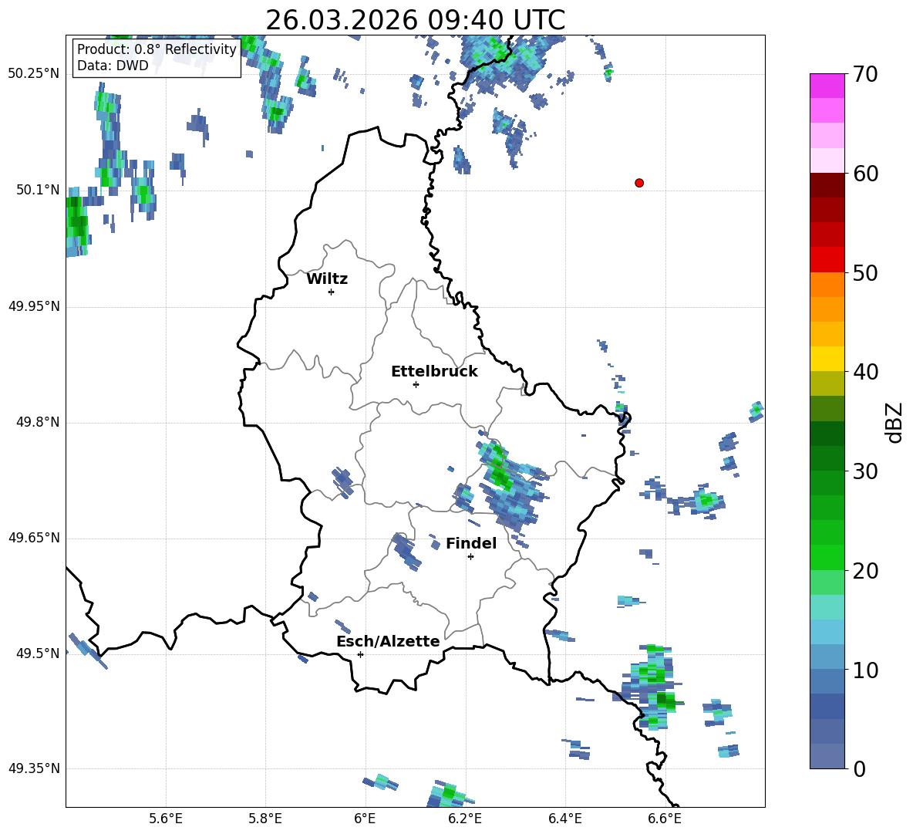Pick the magenta swatch at top of colorbar
This screenshot has height=834, width=913.
[827, 86]
